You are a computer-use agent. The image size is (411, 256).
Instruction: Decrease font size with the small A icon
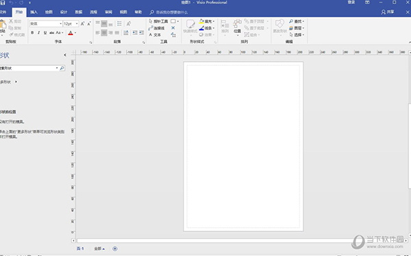click(89, 23)
